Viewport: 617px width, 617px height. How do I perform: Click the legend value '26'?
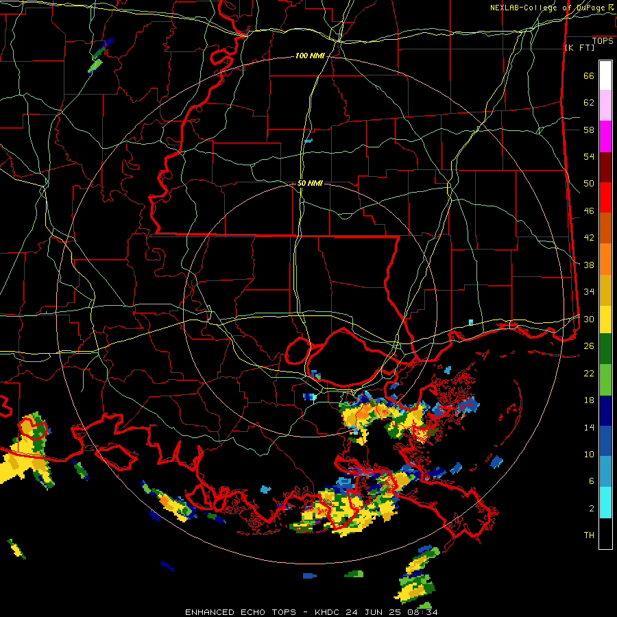[589, 346]
